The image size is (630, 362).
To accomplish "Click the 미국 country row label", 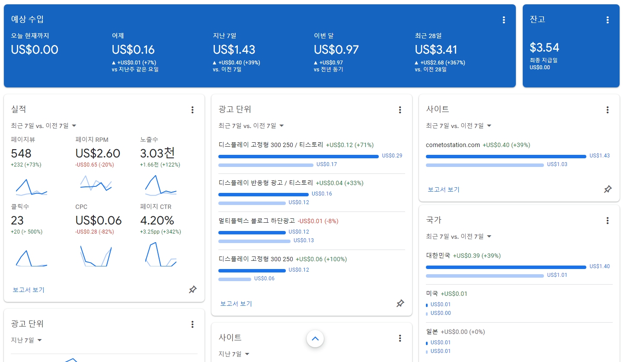I will click(x=432, y=294).
